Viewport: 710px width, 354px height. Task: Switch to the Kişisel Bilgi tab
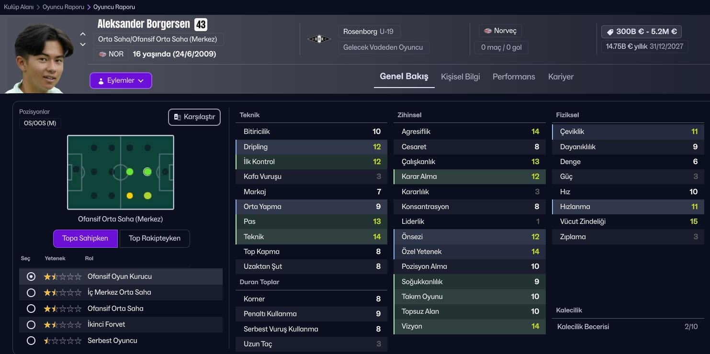click(x=460, y=77)
